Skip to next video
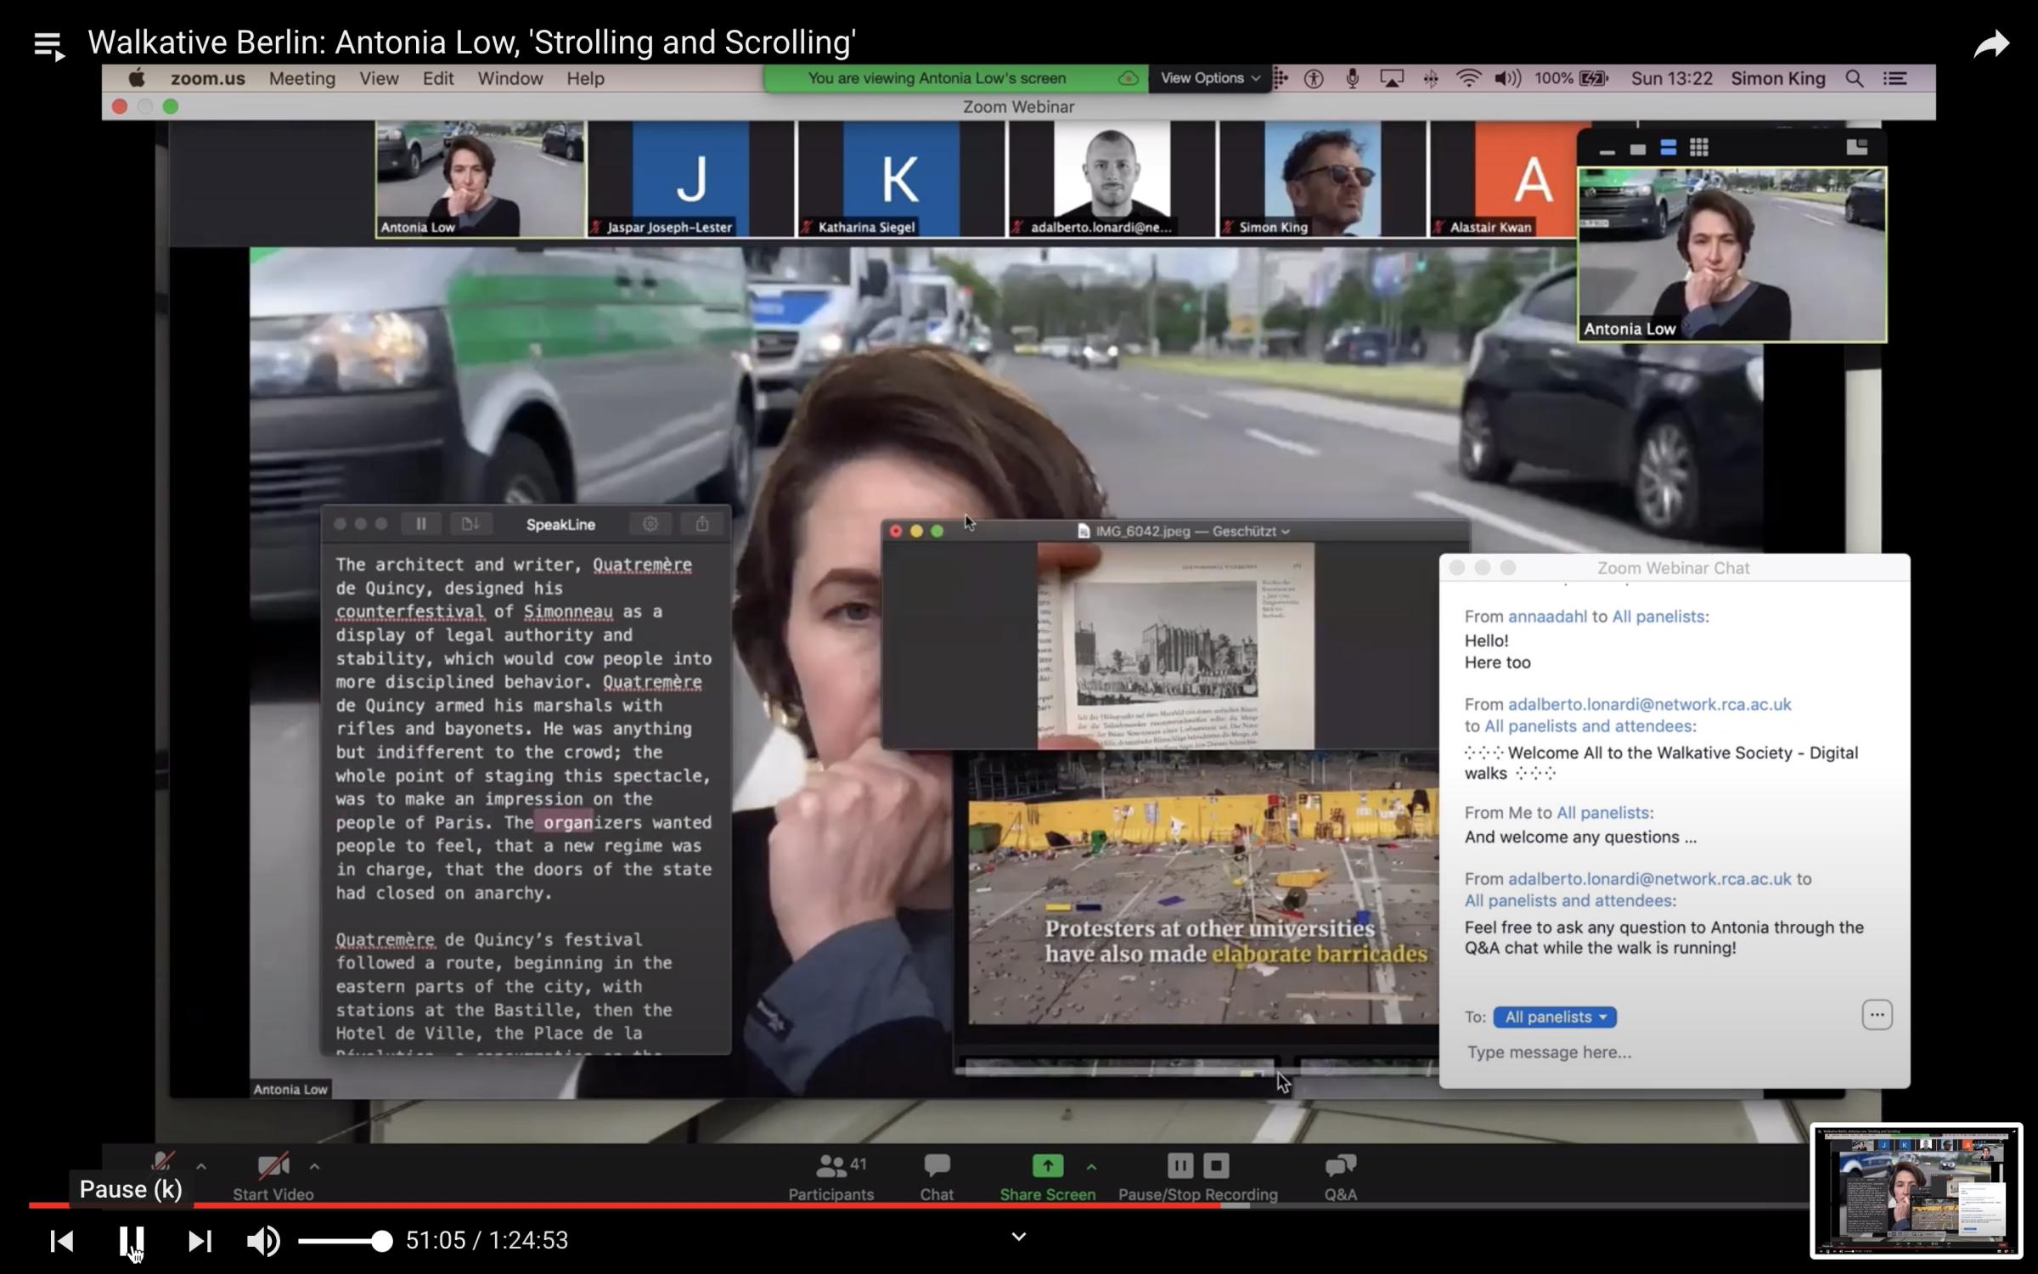This screenshot has height=1274, width=2038. [199, 1241]
